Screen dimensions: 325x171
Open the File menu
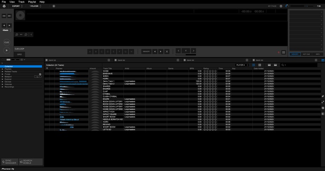4,2
